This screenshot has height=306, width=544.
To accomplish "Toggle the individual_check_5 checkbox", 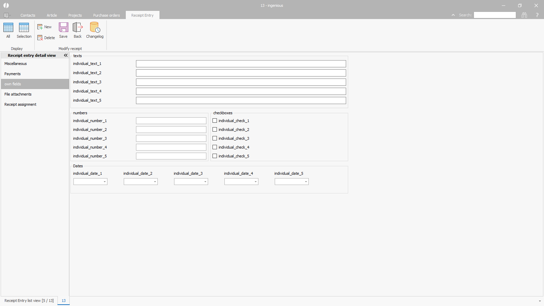I will [x=215, y=156].
